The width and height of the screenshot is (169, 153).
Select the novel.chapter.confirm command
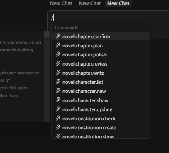(101, 36)
